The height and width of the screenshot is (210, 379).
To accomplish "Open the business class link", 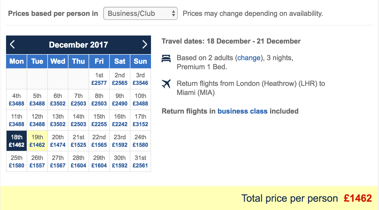I will 242,111.
